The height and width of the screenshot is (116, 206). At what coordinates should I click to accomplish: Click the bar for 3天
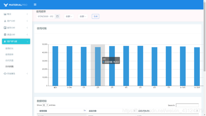(112, 66)
